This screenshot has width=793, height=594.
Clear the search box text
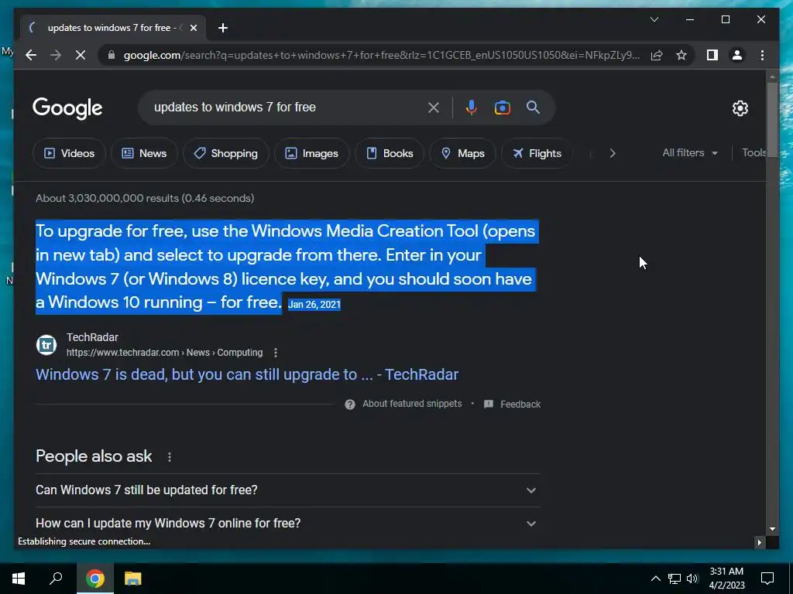[434, 107]
